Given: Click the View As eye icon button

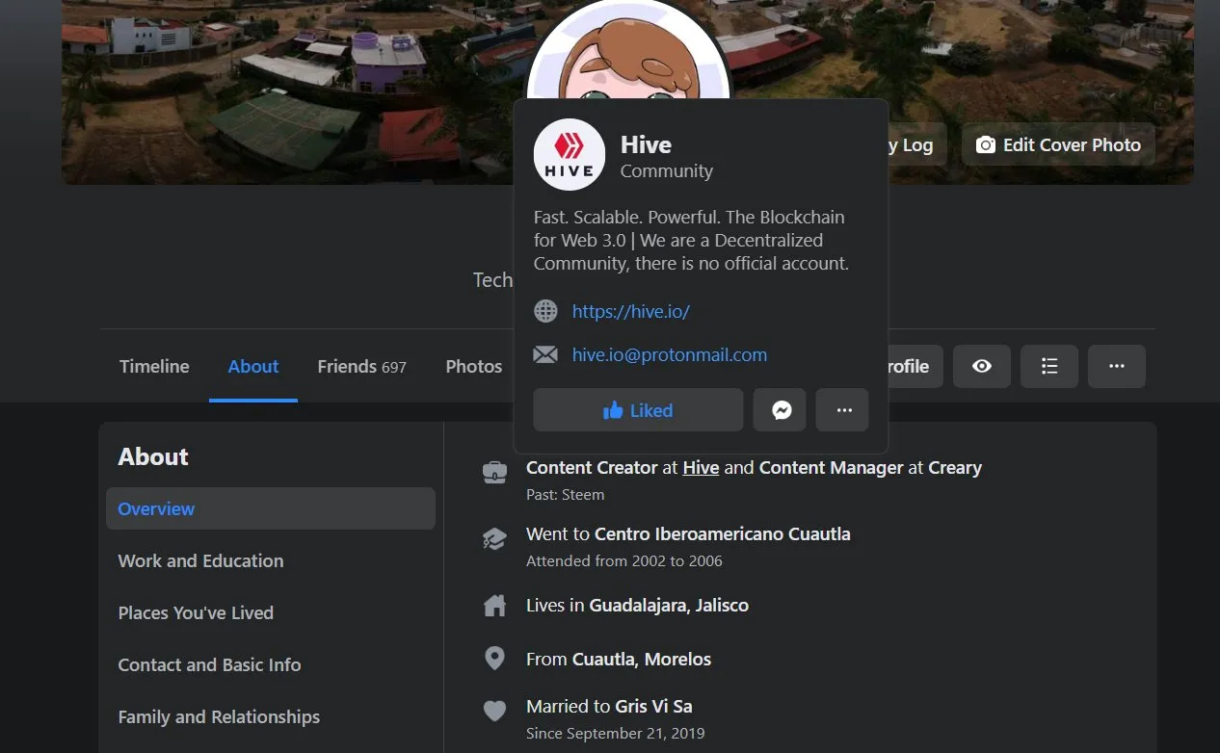Looking at the screenshot, I should pos(982,366).
